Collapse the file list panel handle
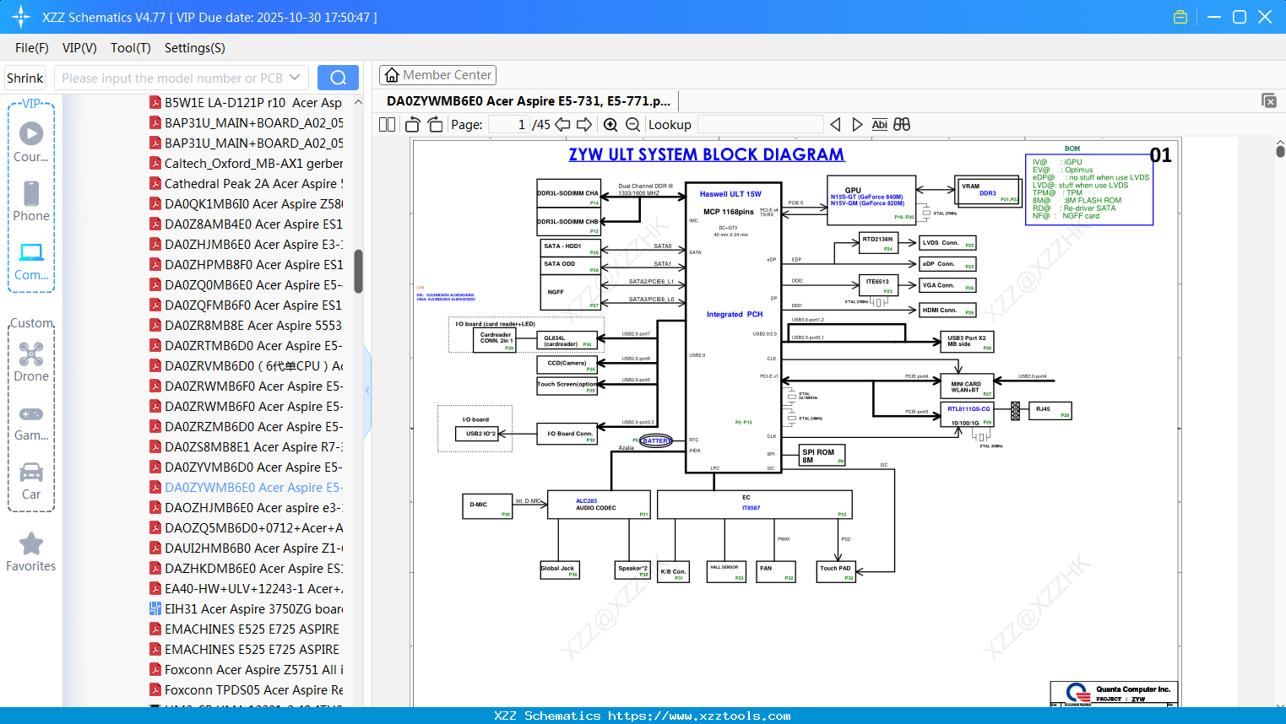The height and width of the screenshot is (724, 1286). [x=367, y=391]
